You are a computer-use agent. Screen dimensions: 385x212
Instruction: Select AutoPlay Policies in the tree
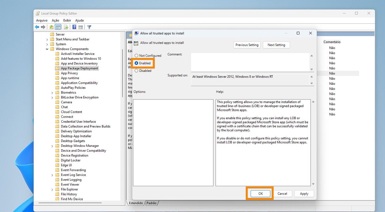73,88
